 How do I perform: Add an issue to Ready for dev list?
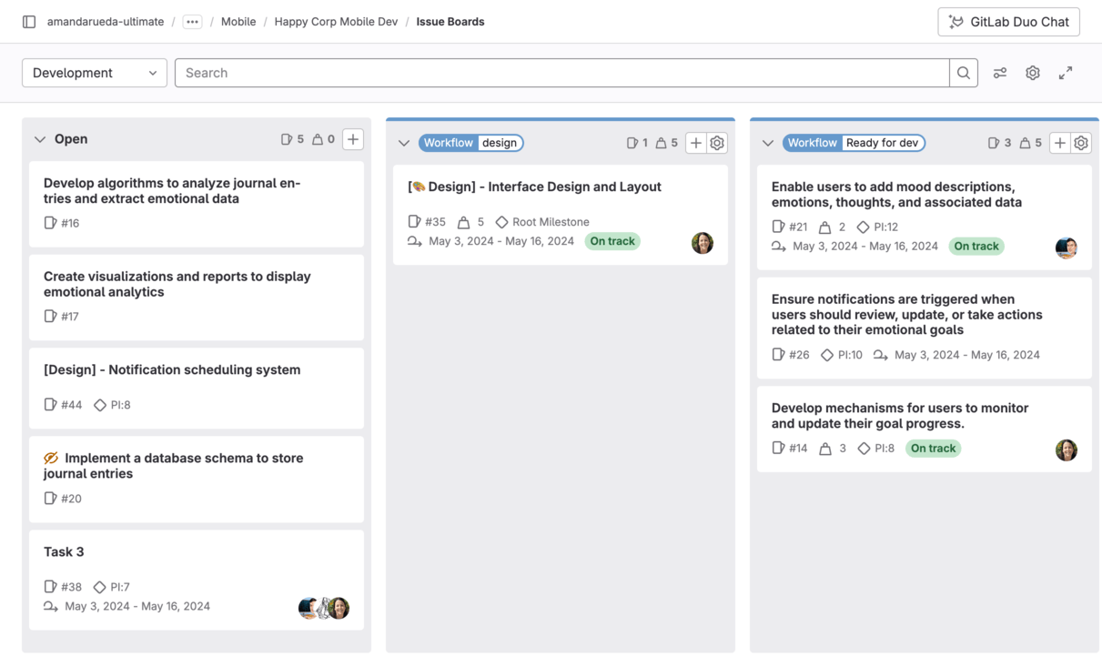pyautogui.click(x=1059, y=143)
